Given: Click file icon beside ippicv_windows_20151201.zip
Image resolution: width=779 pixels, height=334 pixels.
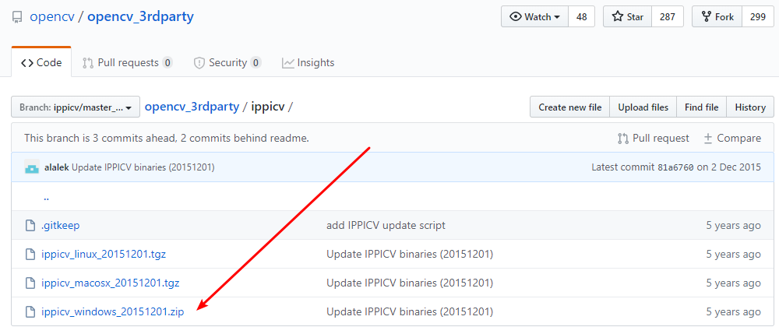Looking at the screenshot, I should coord(30,312).
